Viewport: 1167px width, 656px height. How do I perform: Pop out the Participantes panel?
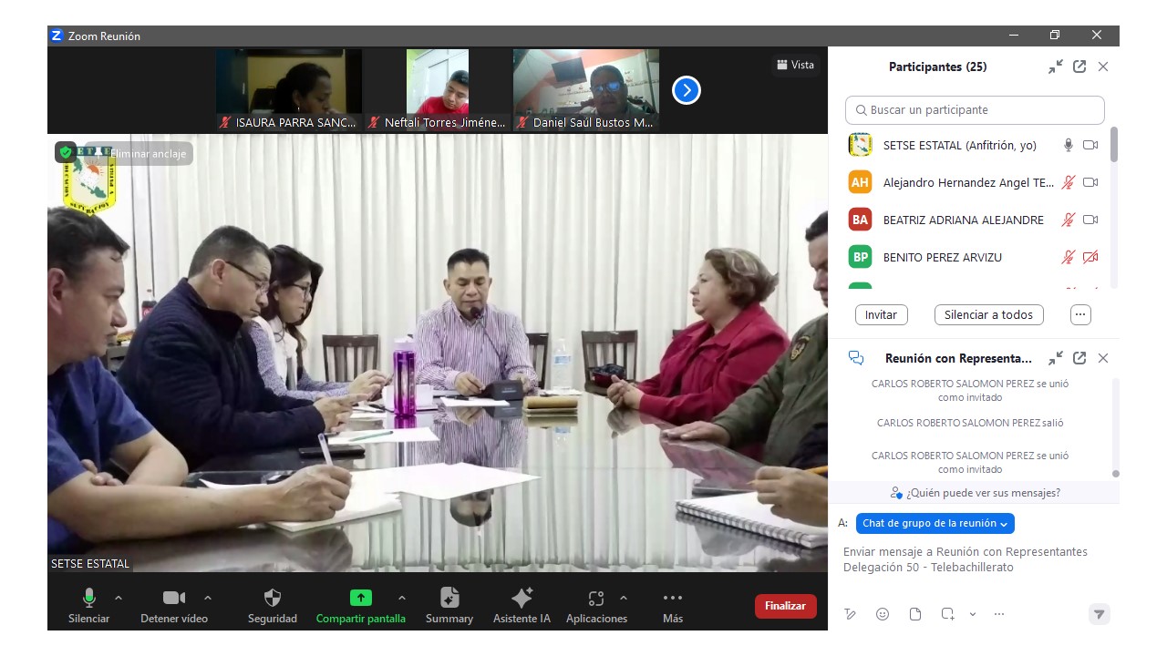[x=1079, y=67]
